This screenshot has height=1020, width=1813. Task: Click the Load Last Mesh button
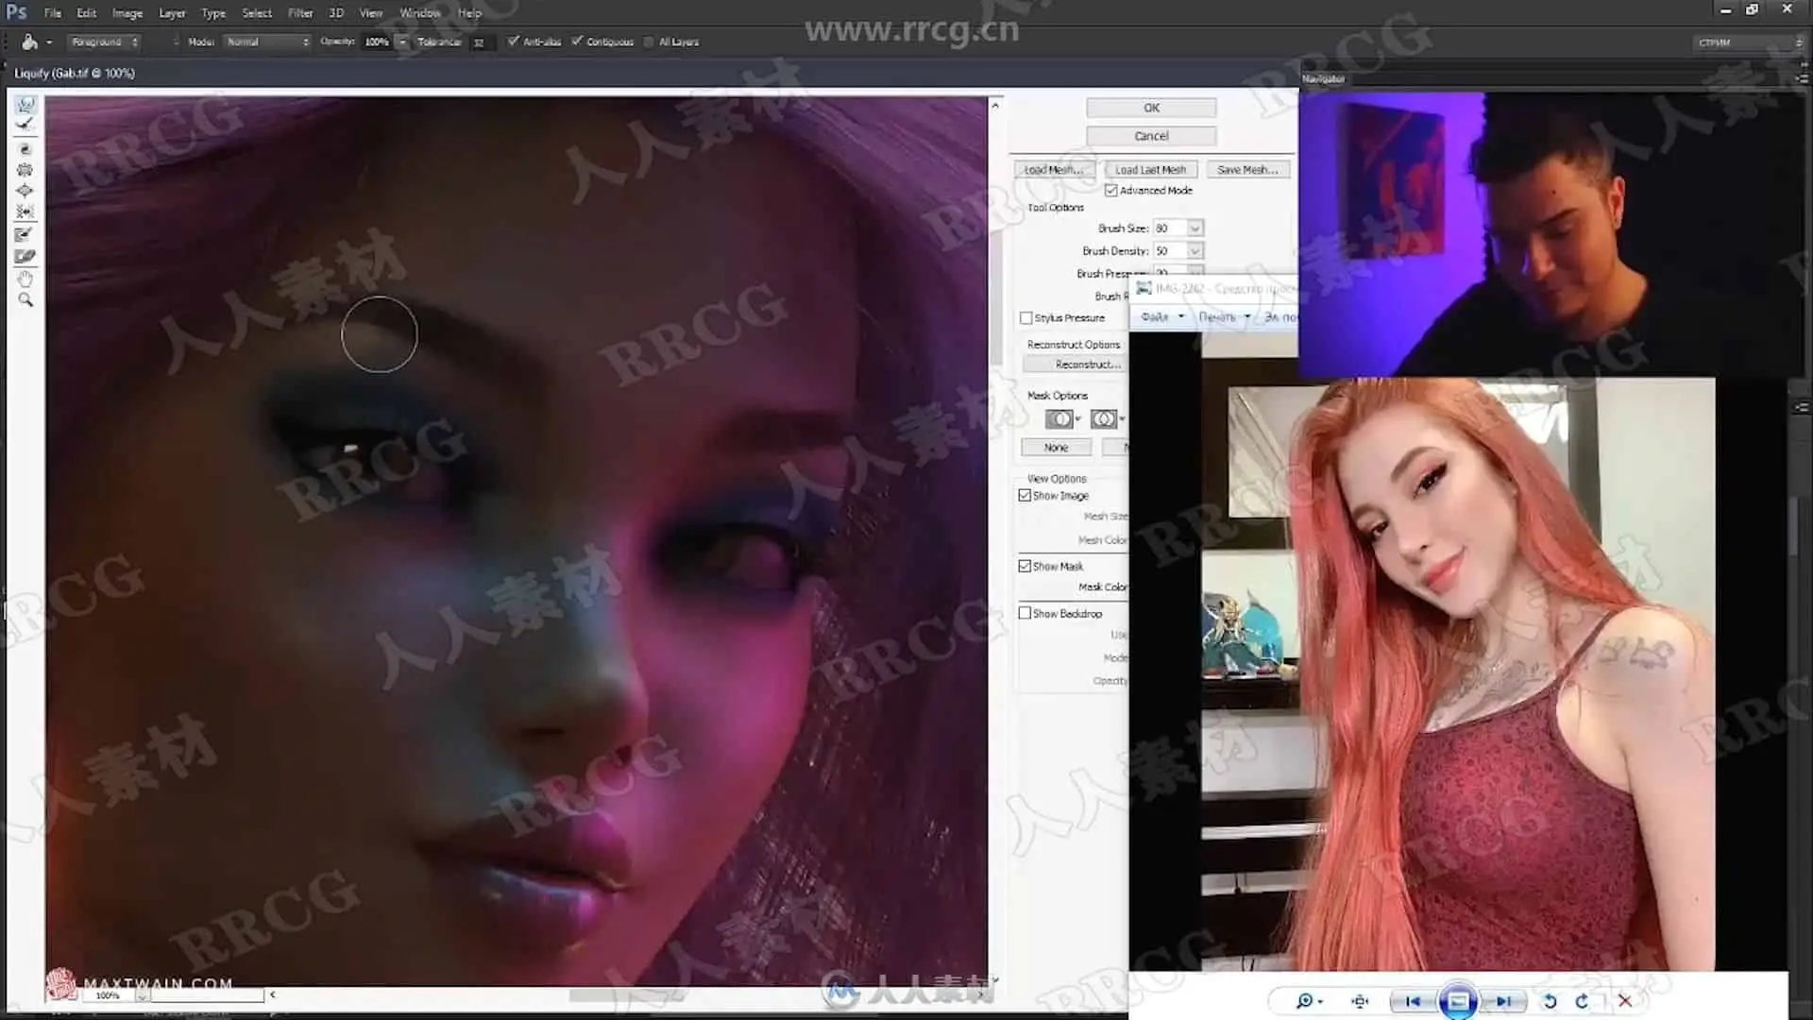[1150, 170]
